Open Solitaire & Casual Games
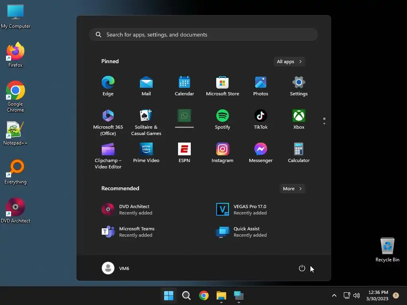 tap(146, 122)
